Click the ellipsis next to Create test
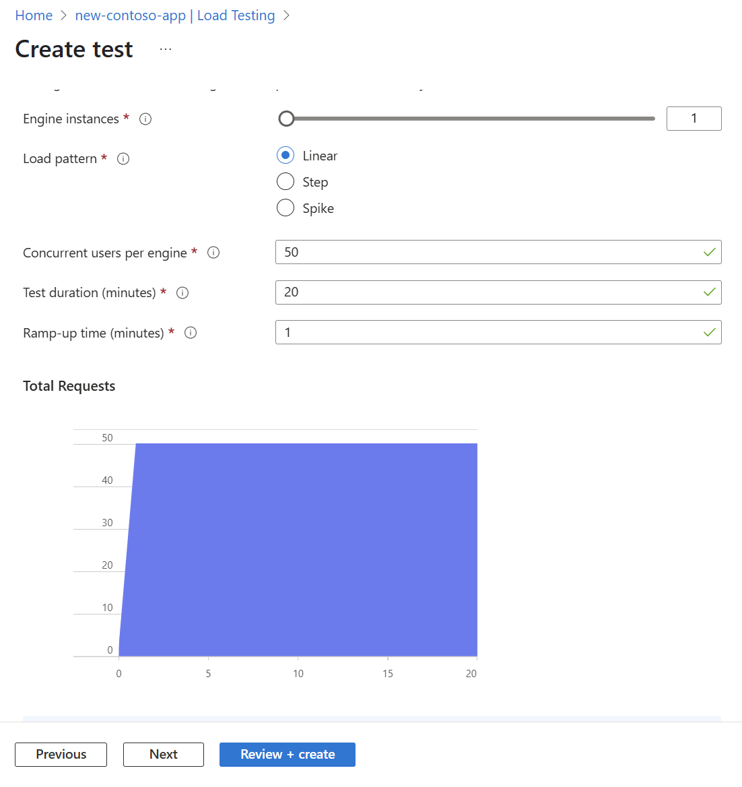This screenshot has width=742, height=787. pyautogui.click(x=165, y=49)
